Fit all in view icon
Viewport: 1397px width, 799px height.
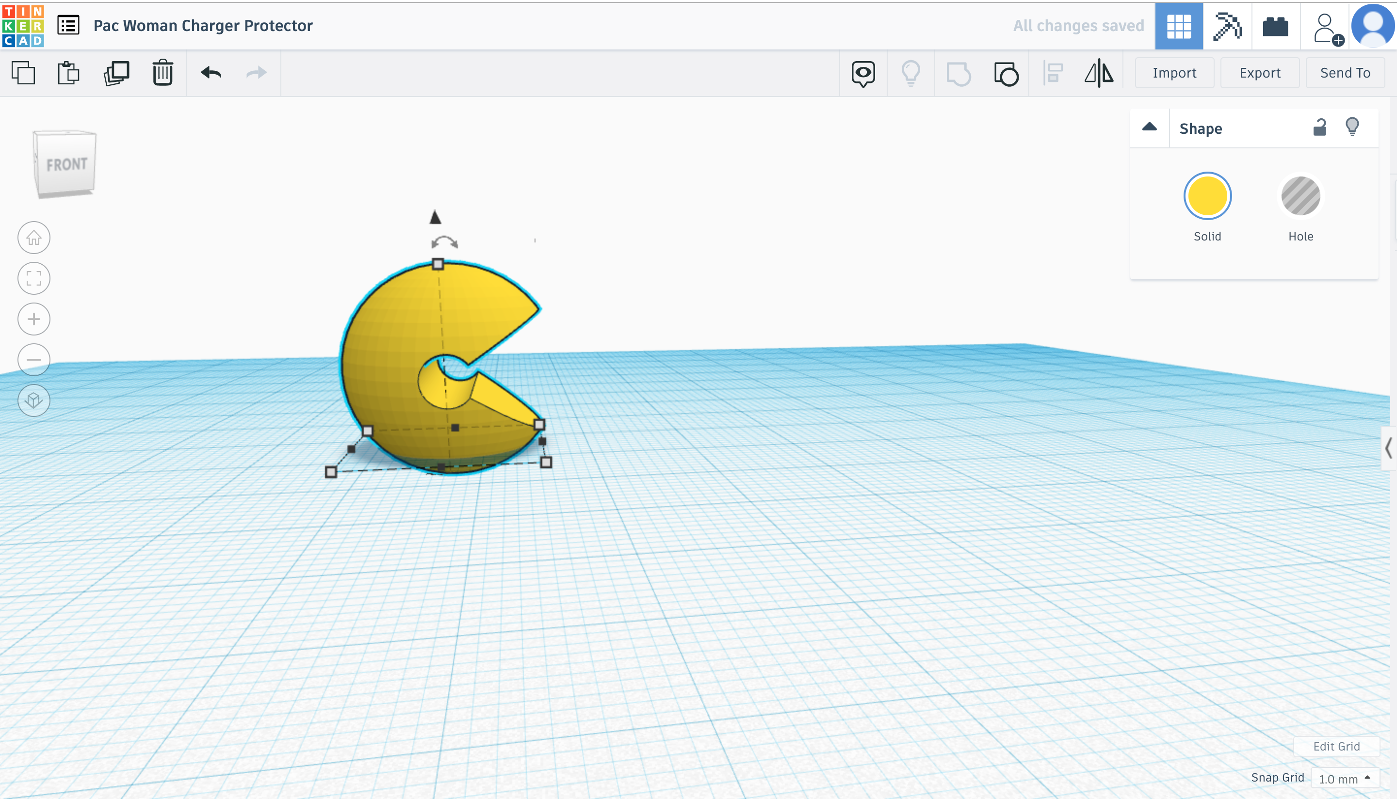pos(34,278)
